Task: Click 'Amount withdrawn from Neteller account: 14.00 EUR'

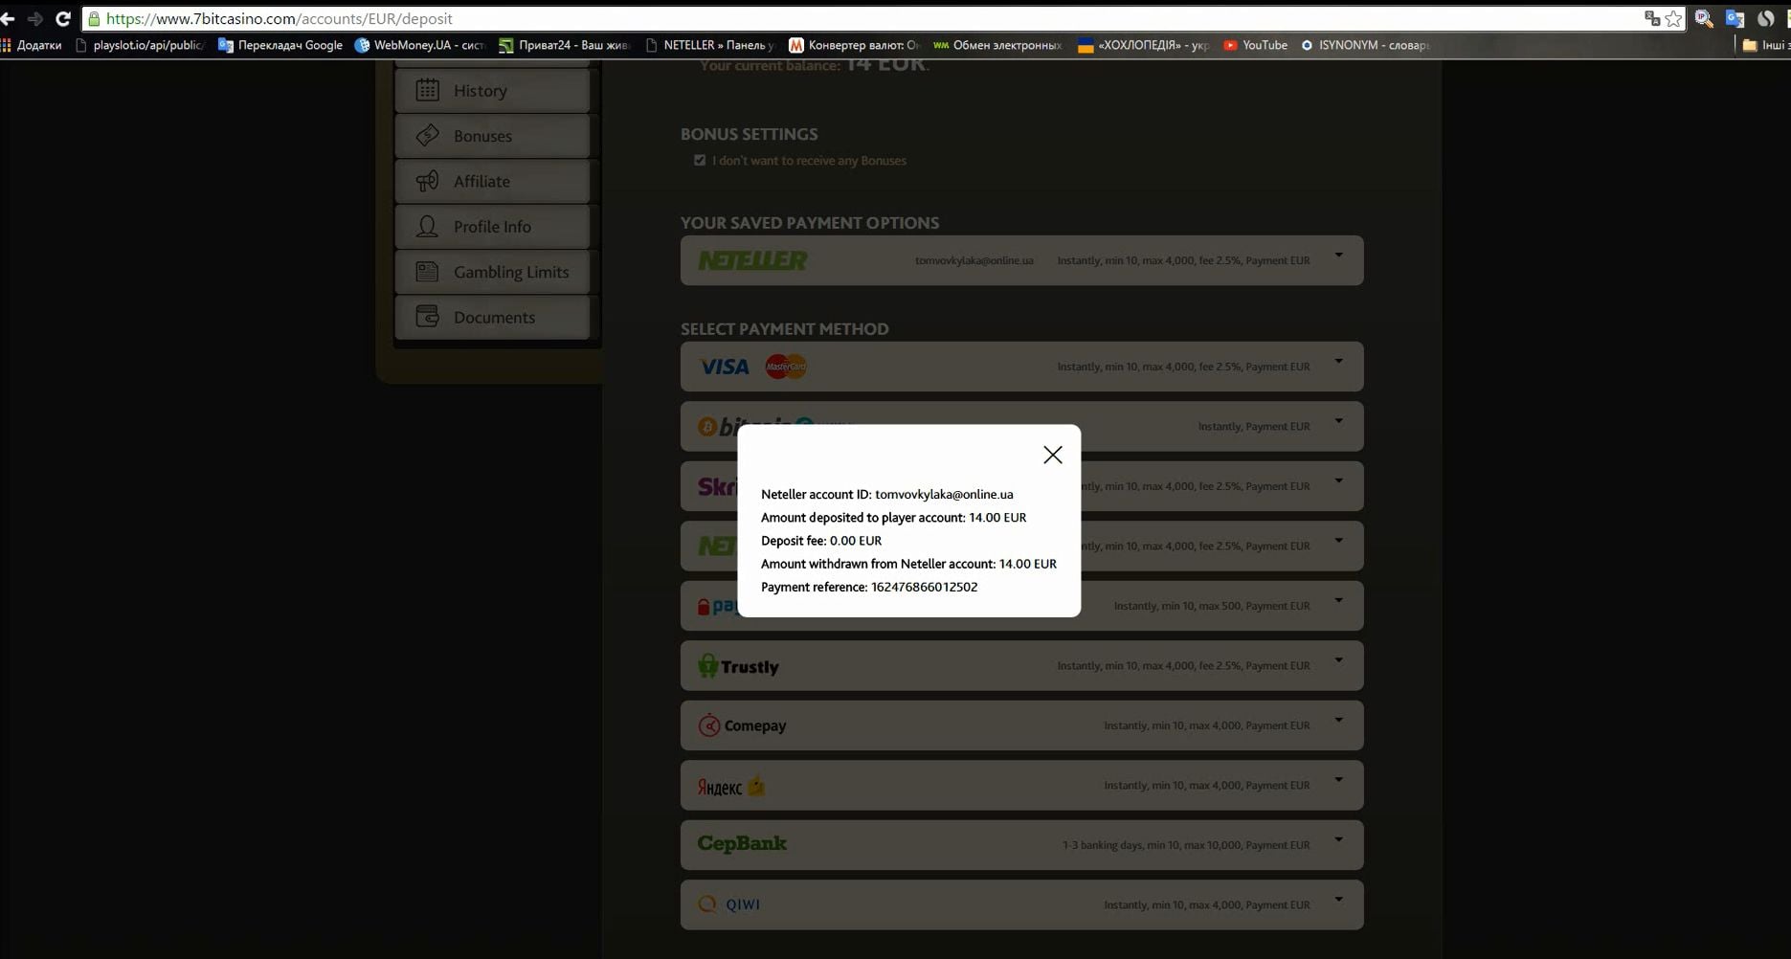Action: (908, 564)
